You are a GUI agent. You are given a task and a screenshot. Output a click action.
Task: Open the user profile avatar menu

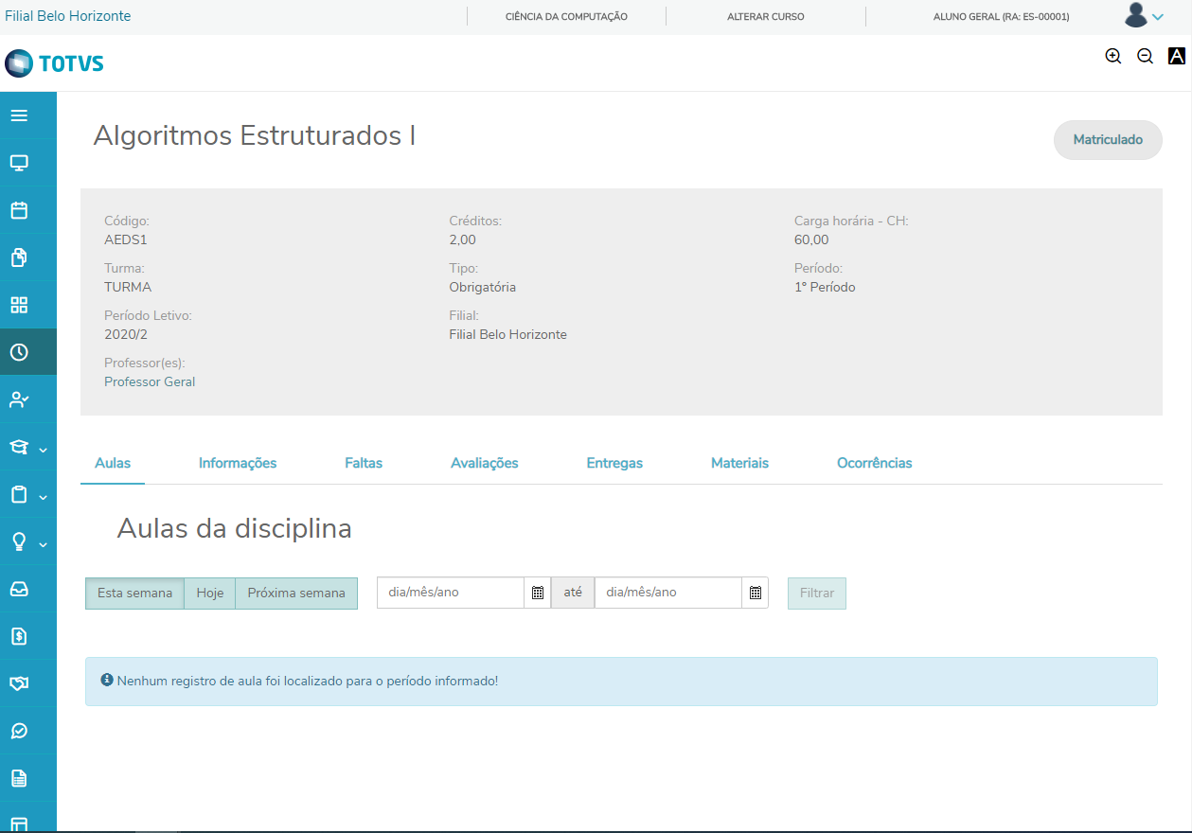pyautogui.click(x=1143, y=15)
